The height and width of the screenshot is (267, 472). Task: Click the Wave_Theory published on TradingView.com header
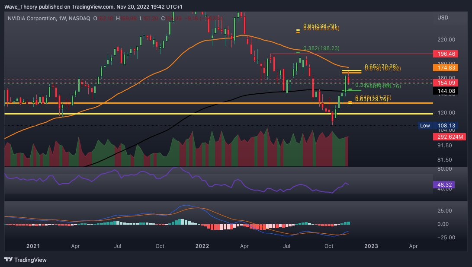coord(93,6)
